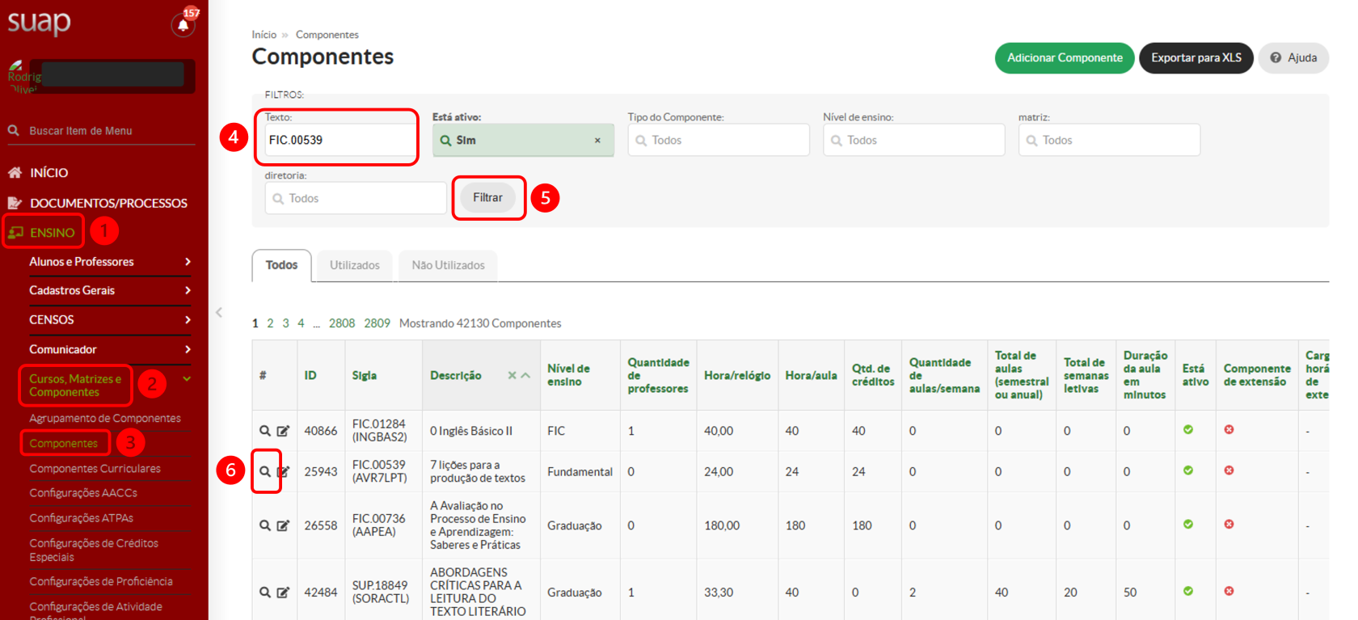The width and height of the screenshot is (1358, 620).
Task: Open Configurações de Proficiência menu item
Action: [101, 581]
